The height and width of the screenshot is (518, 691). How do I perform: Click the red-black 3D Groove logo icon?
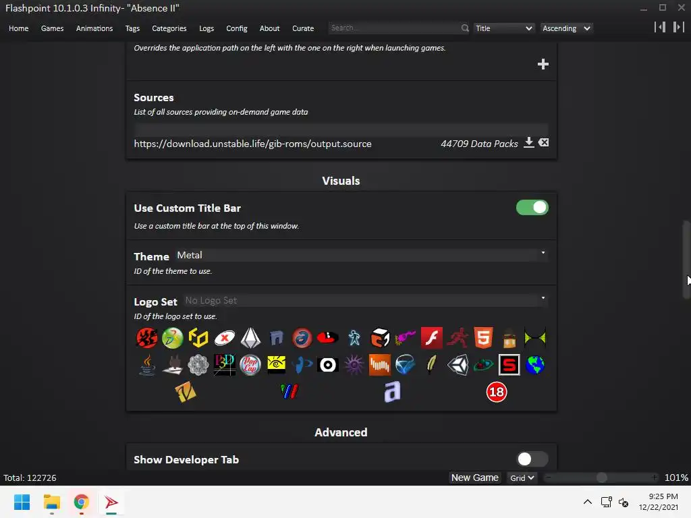[146, 339]
